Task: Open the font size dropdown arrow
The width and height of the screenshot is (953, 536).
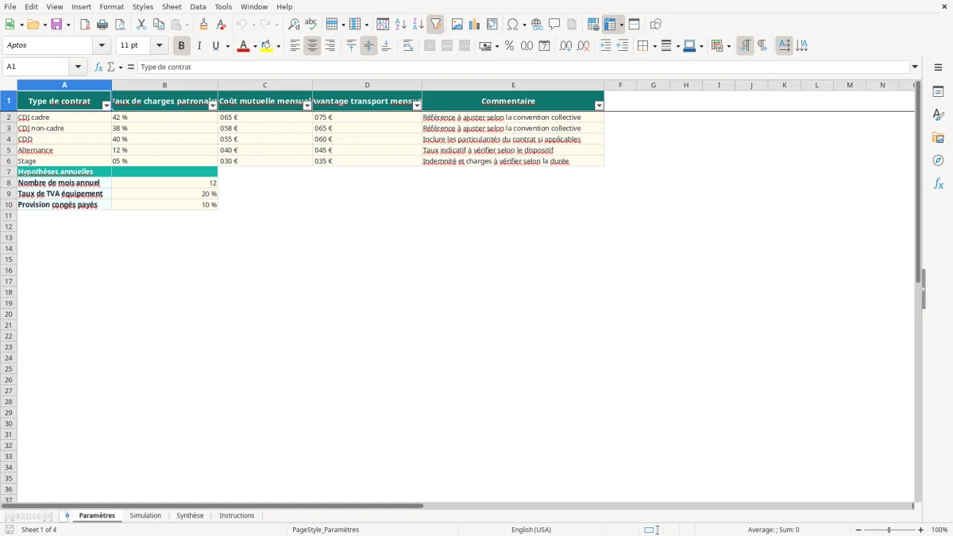Action: pyautogui.click(x=159, y=45)
